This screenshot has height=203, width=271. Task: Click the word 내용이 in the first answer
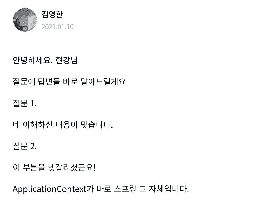(x=67, y=125)
